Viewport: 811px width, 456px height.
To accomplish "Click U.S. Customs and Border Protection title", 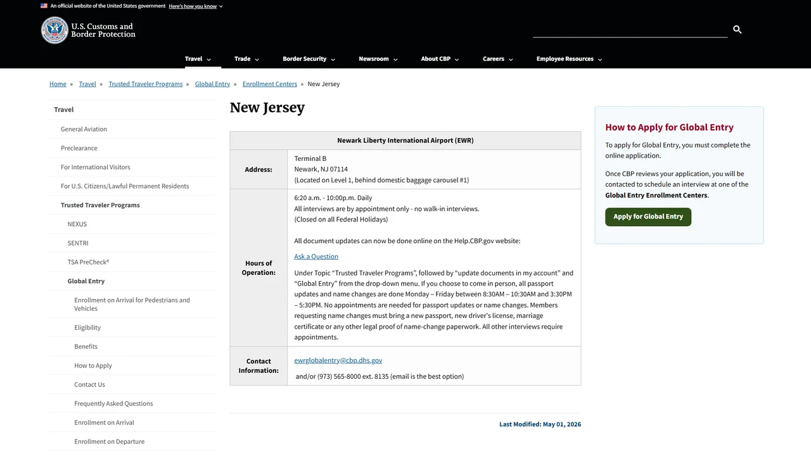I will click(103, 30).
